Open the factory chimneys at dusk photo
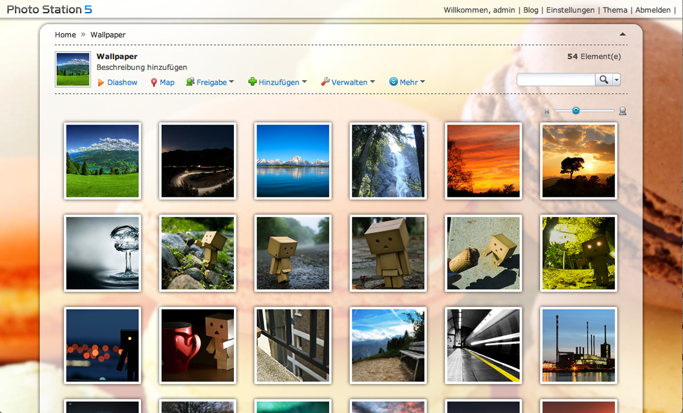The image size is (683, 413). [x=578, y=345]
